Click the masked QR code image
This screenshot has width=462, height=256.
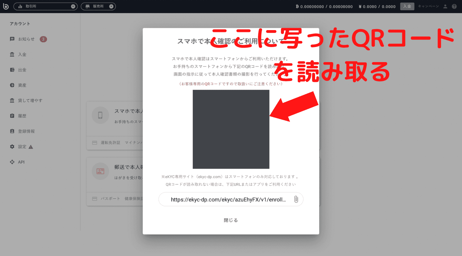231,129
